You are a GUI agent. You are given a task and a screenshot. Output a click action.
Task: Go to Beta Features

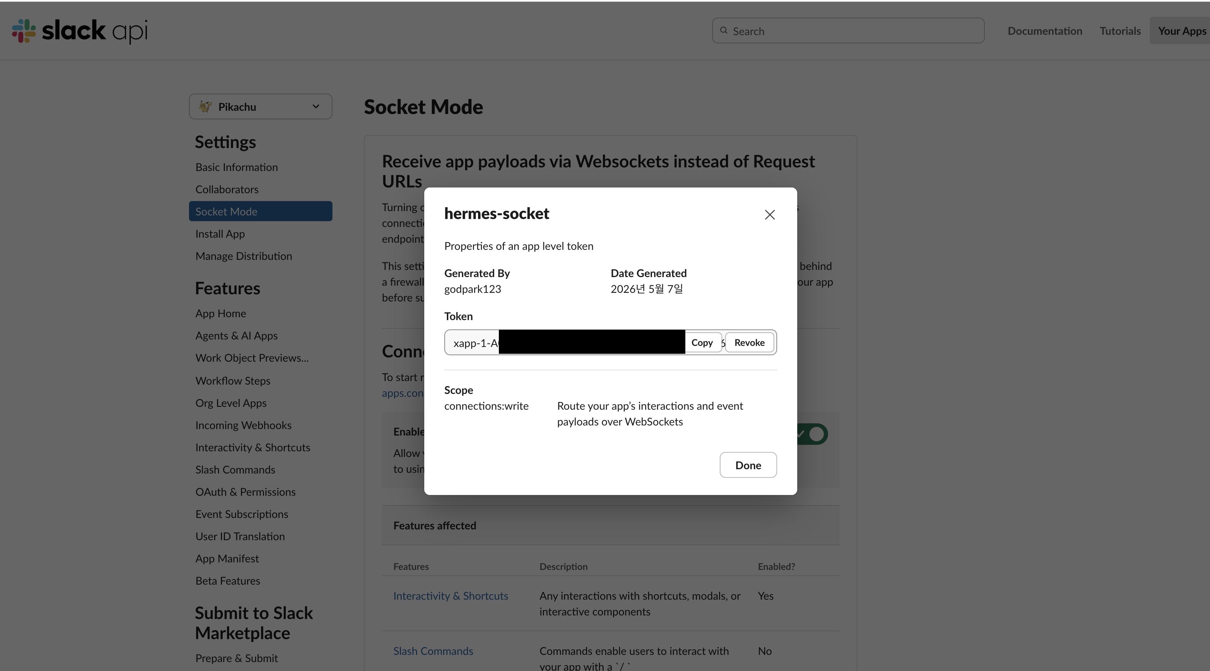point(228,581)
